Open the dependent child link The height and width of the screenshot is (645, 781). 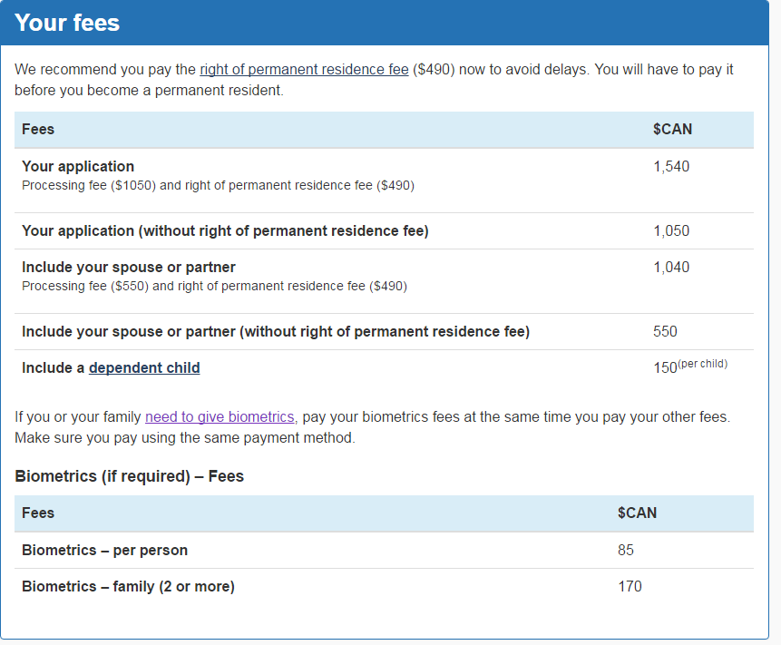144,367
